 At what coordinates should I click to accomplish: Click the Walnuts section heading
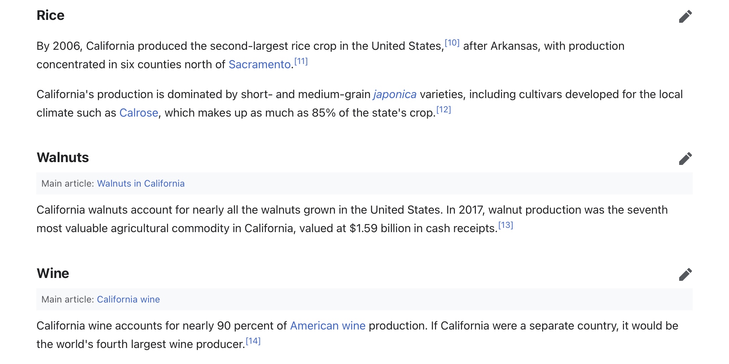(63, 157)
